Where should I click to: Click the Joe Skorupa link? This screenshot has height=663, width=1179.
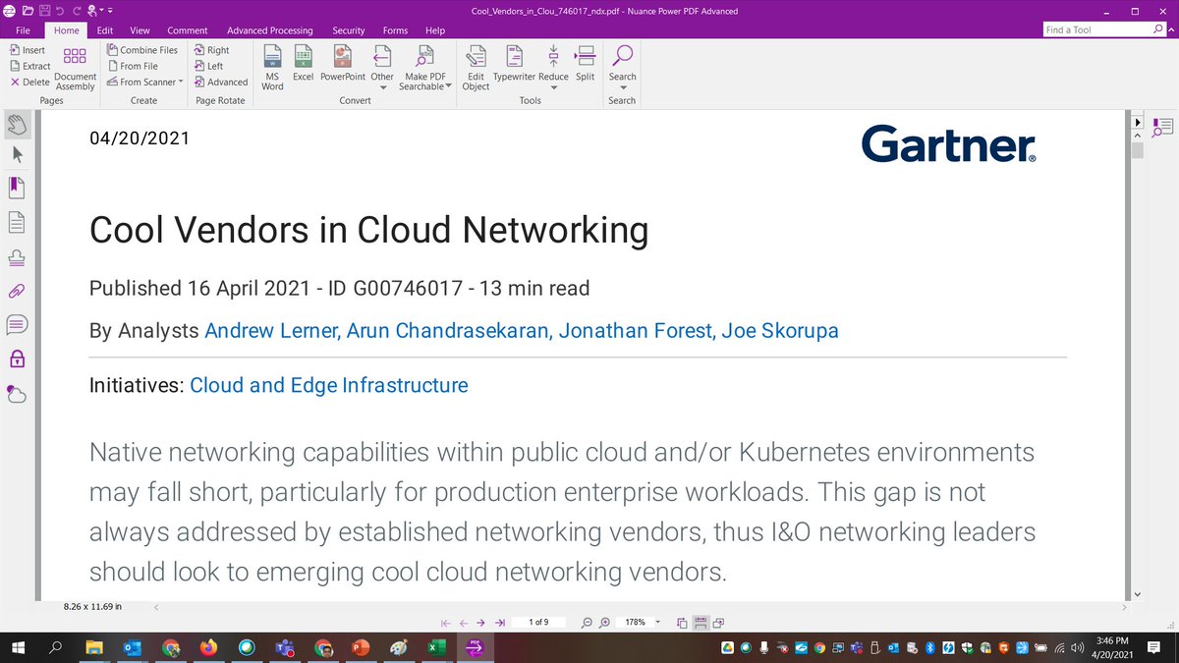tap(780, 331)
